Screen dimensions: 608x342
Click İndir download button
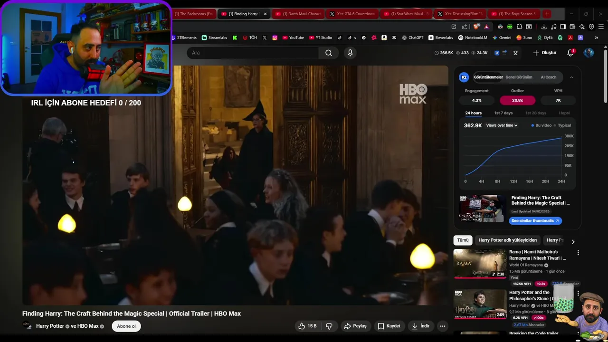[421, 326]
